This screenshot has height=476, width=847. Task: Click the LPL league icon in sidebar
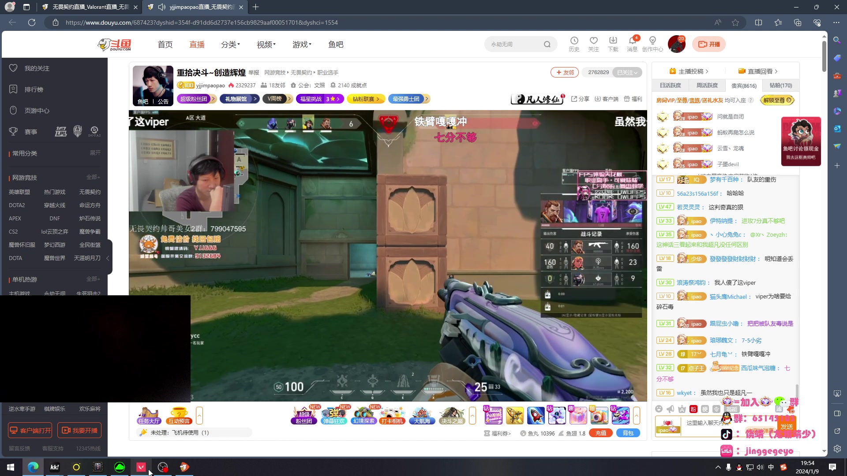(61, 131)
